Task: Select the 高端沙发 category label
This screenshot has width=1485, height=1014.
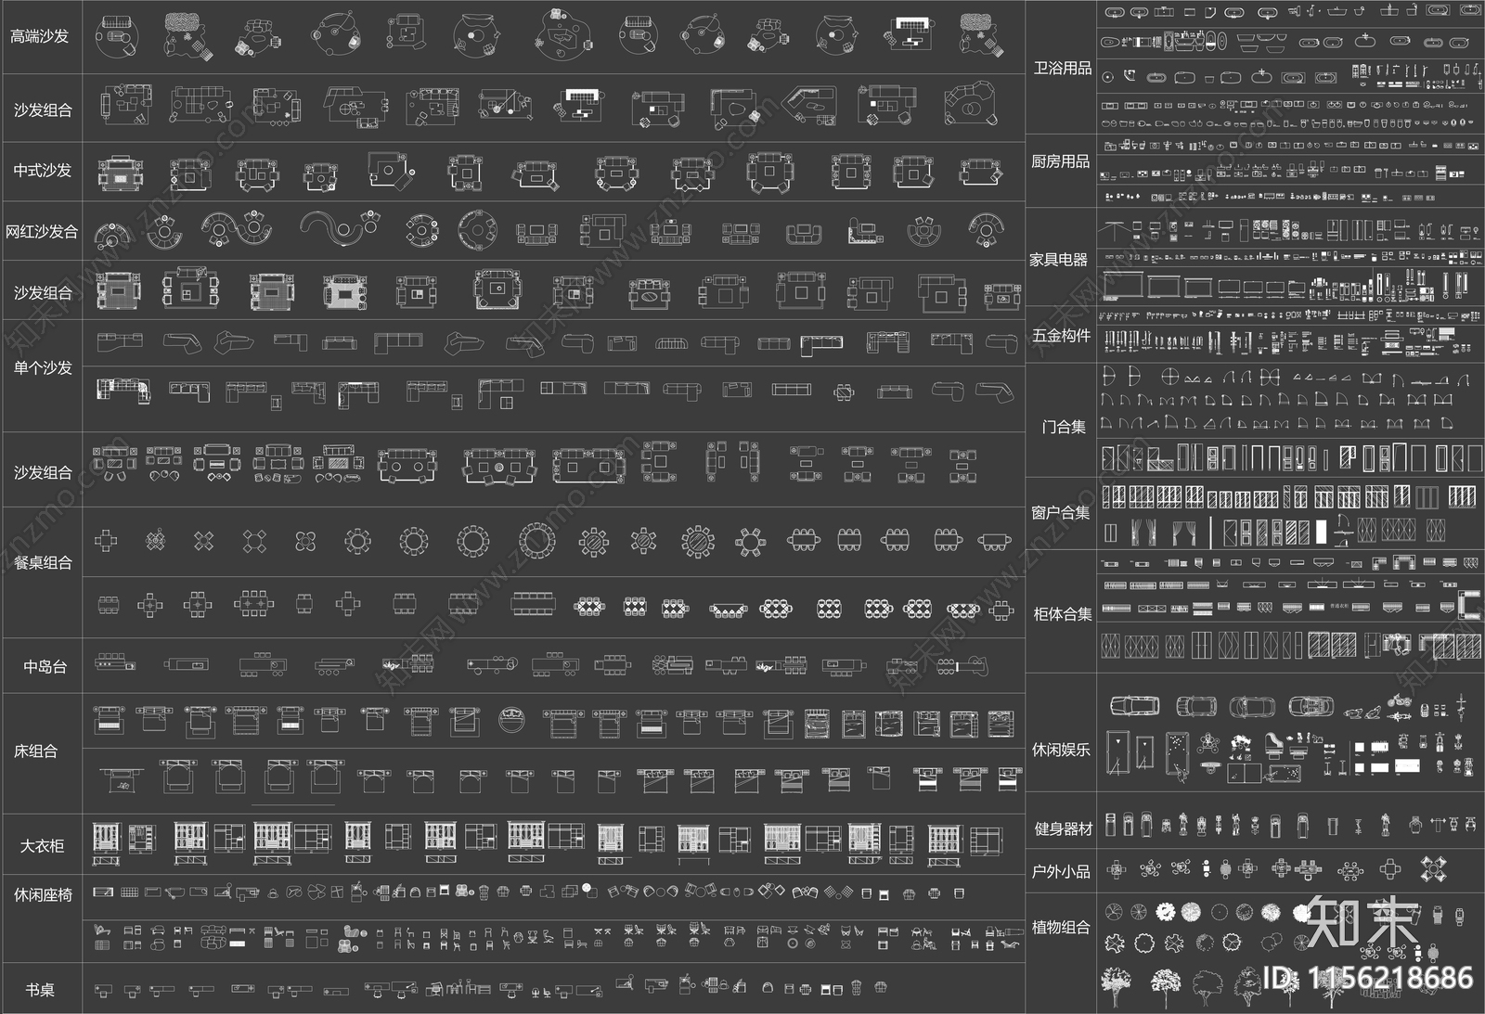Action: [x=39, y=37]
